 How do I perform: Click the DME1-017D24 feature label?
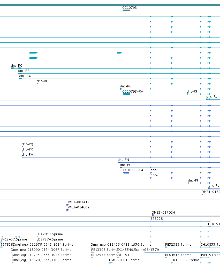[x=163, y=213]
